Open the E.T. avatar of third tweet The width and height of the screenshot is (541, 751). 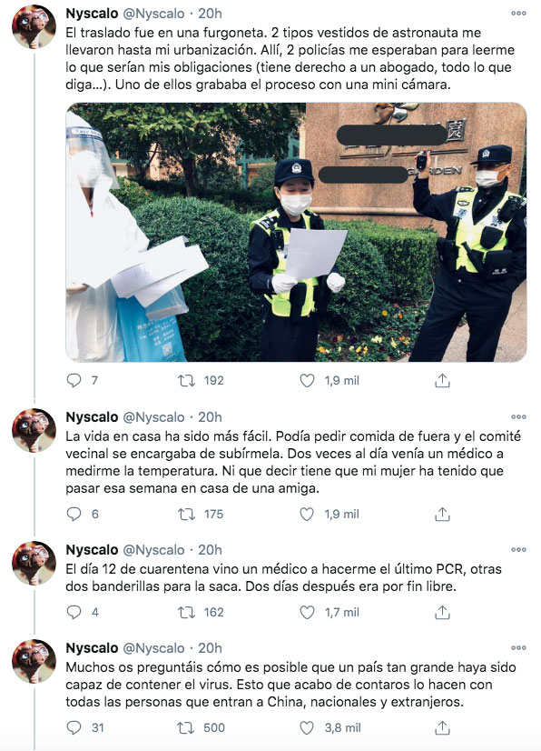[x=34, y=564]
